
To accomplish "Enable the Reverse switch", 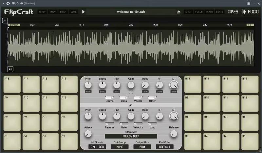I will coord(110,124).
